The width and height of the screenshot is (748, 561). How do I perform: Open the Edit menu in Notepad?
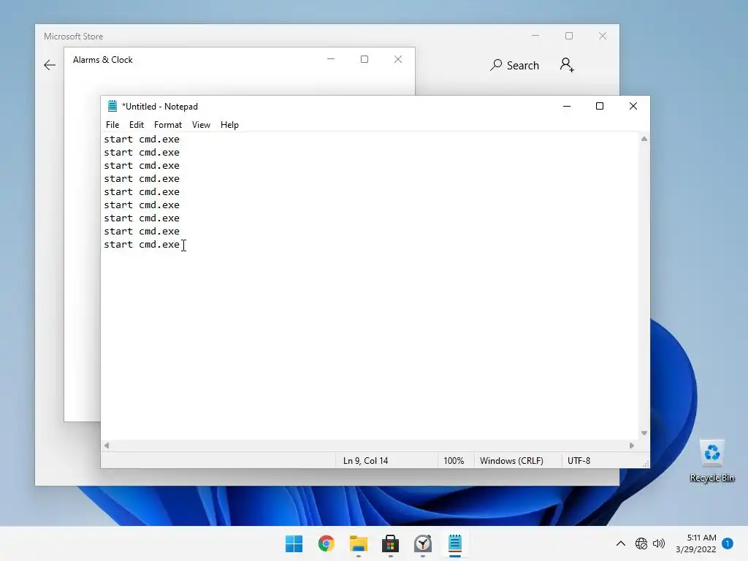[137, 125]
